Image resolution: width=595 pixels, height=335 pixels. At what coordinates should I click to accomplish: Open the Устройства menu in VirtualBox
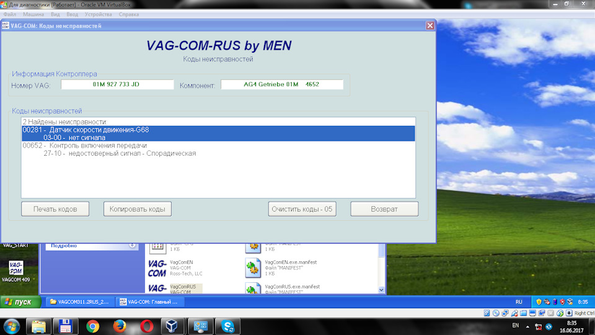pyautogui.click(x=99, y=14)
